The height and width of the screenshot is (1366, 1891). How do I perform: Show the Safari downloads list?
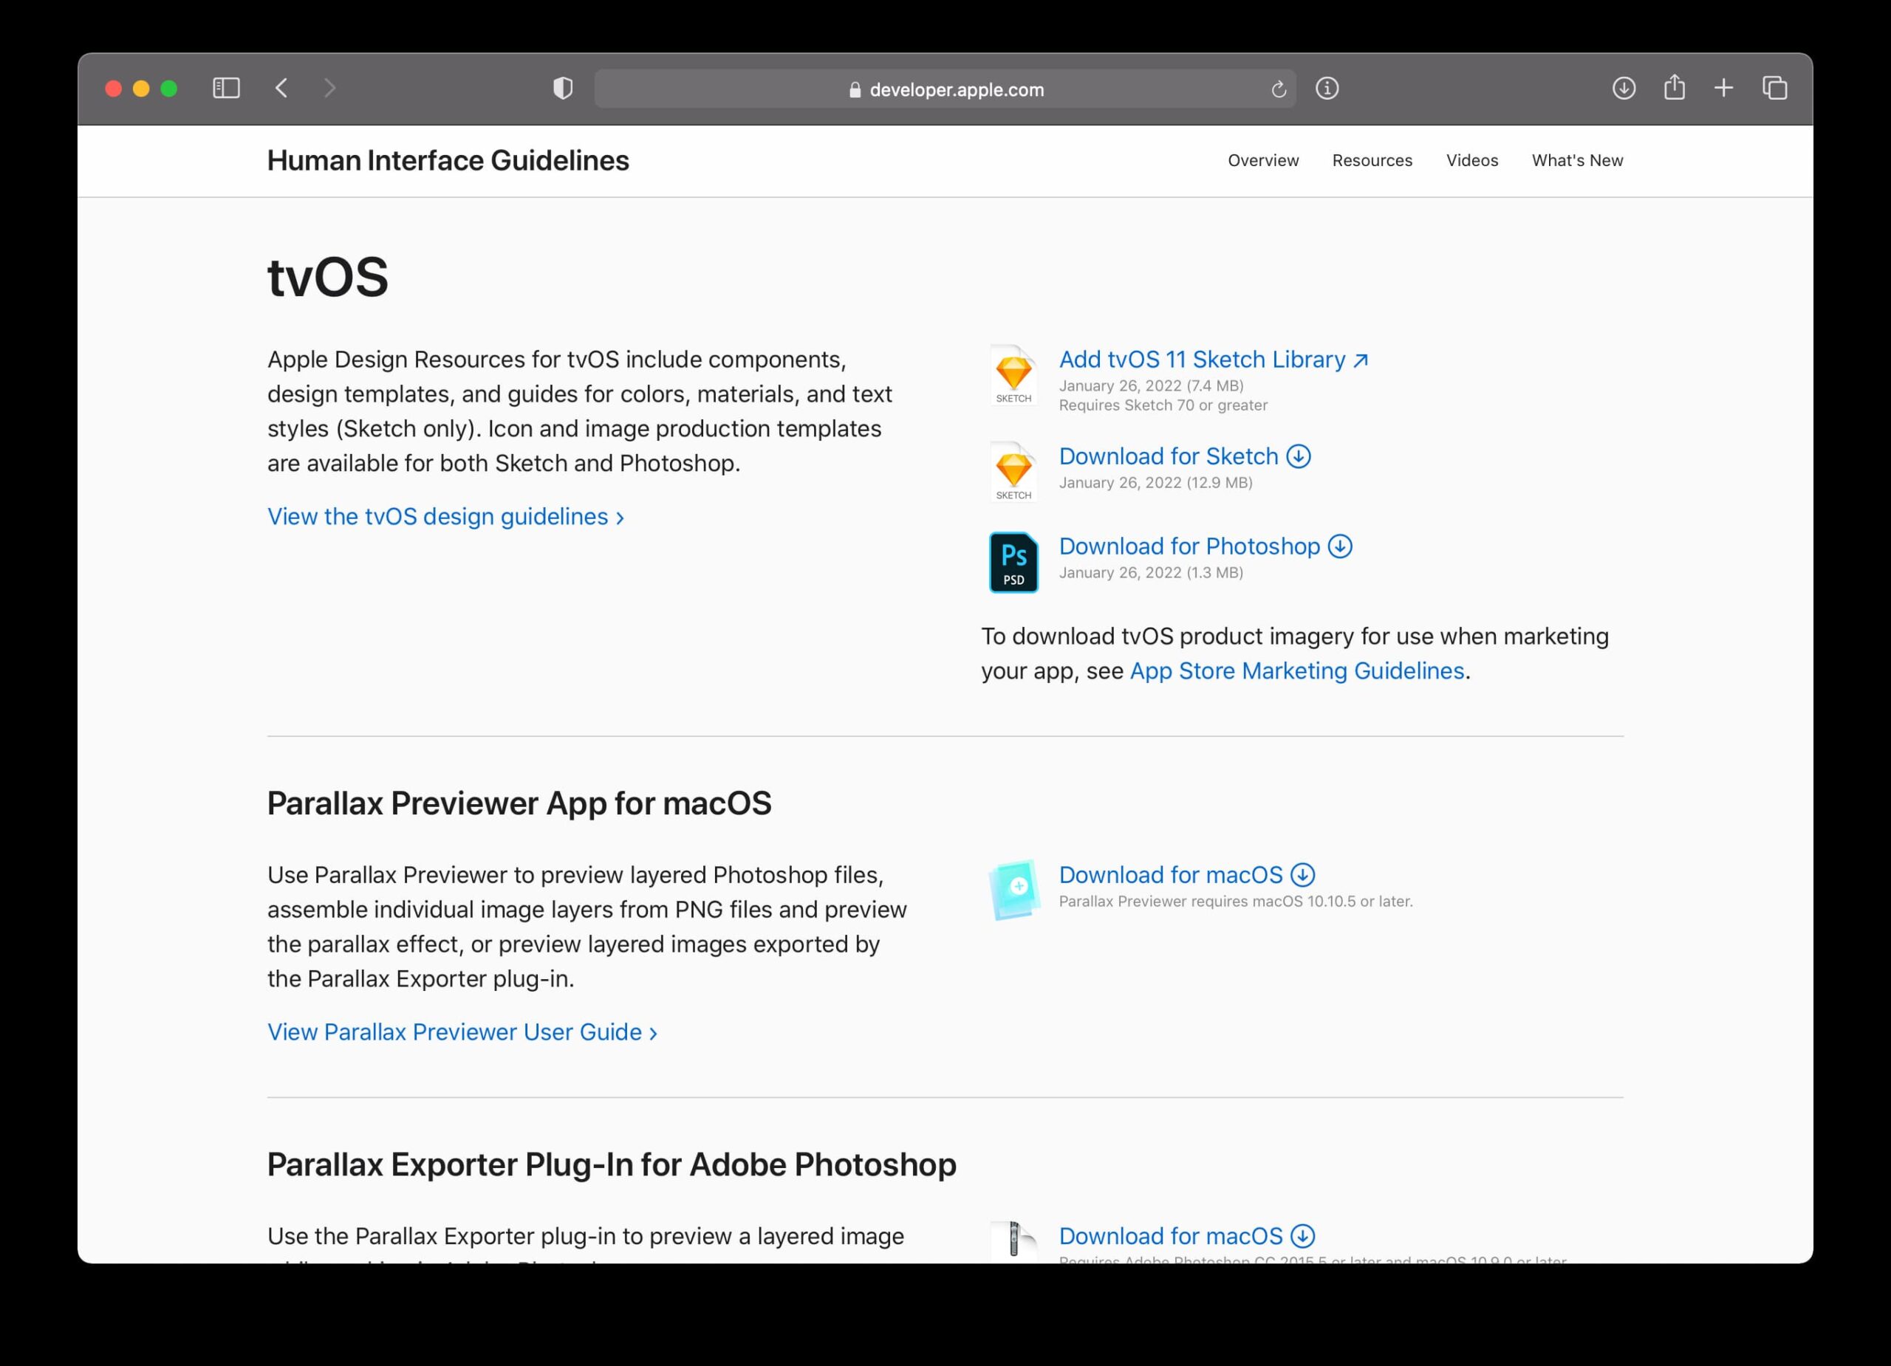[1624, 89]
